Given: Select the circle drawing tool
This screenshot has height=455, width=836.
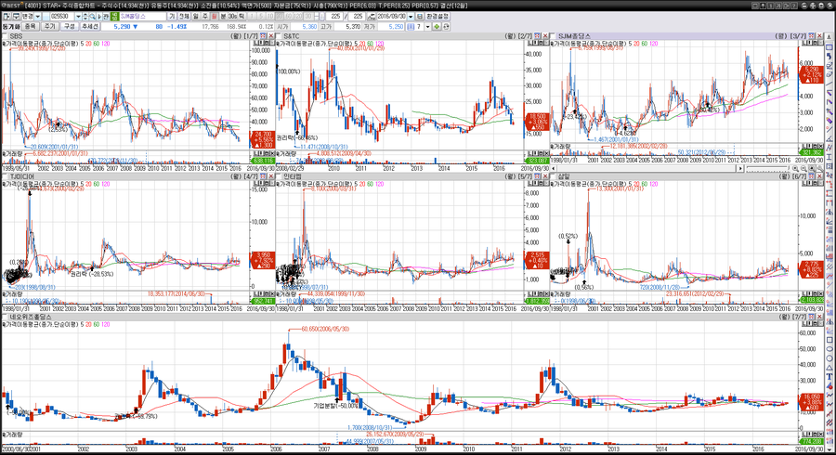Looking at the screenshot, I should [x=829, y=358].
